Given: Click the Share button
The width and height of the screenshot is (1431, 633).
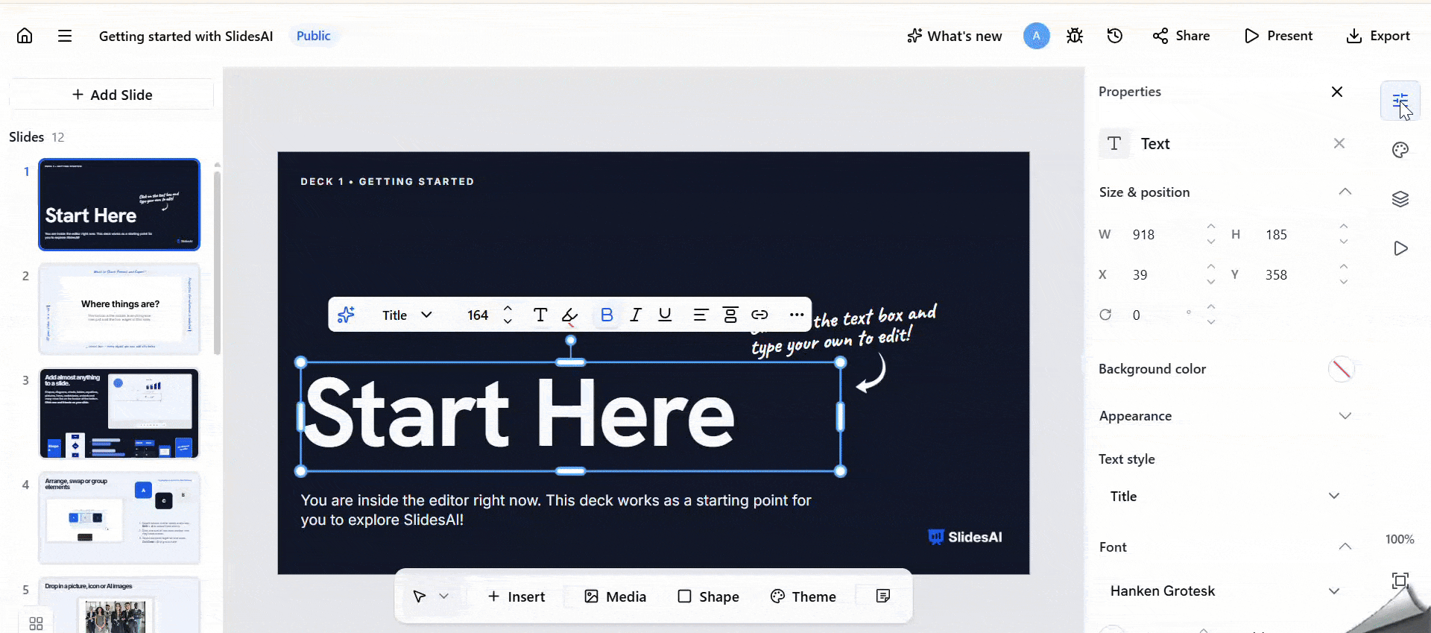Looking at the screenshot, I should pos(1181,36).
